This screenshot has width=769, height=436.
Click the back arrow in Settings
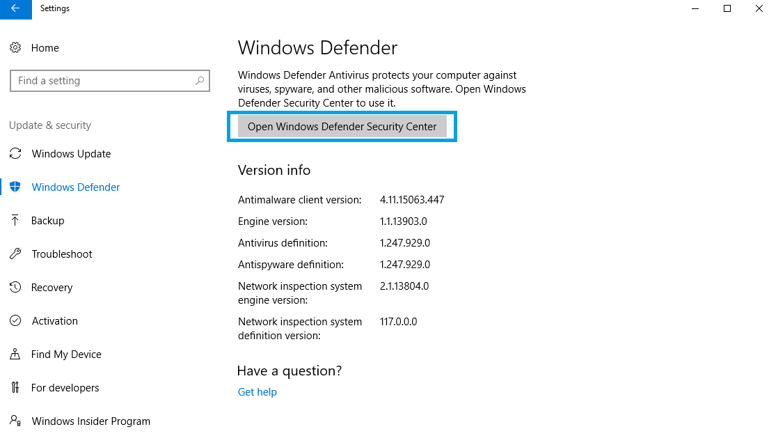click(16, 8)
